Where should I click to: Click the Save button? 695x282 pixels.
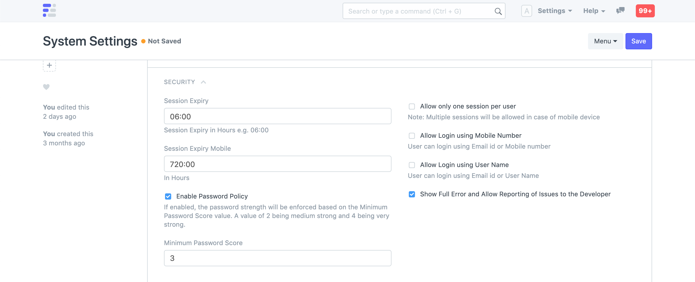[639, 41]
